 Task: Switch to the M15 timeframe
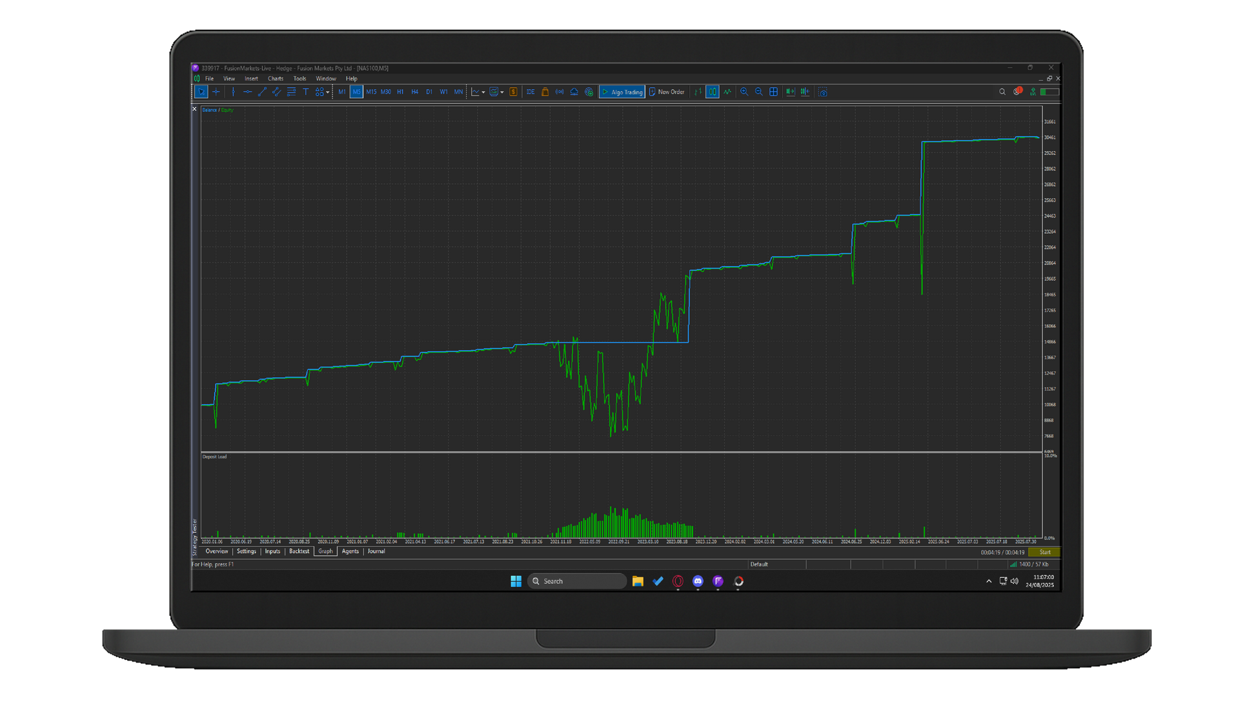pos(371,92)
